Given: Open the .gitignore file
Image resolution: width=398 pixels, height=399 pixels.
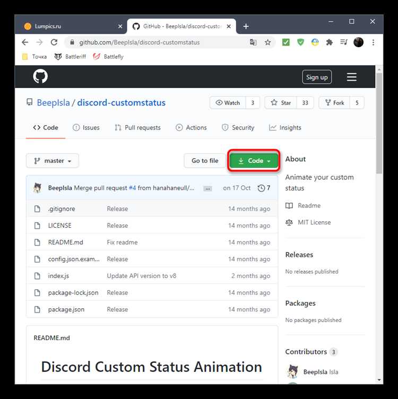Looking at the screenshot, I should point(62,209).
